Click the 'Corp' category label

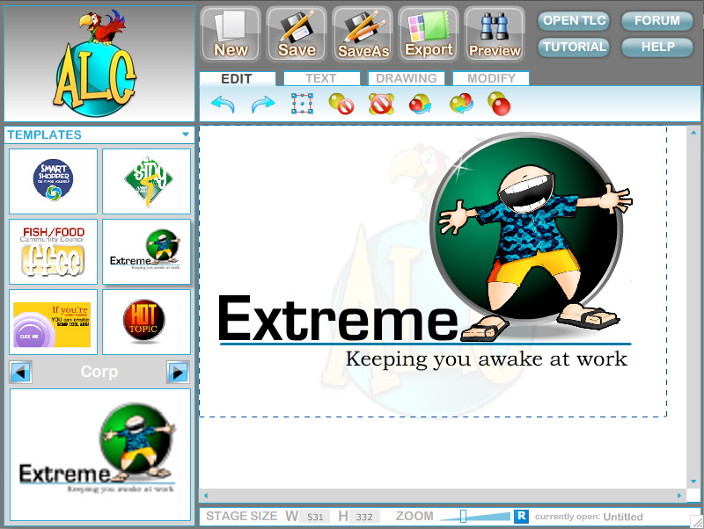click(x=99, y=372)
